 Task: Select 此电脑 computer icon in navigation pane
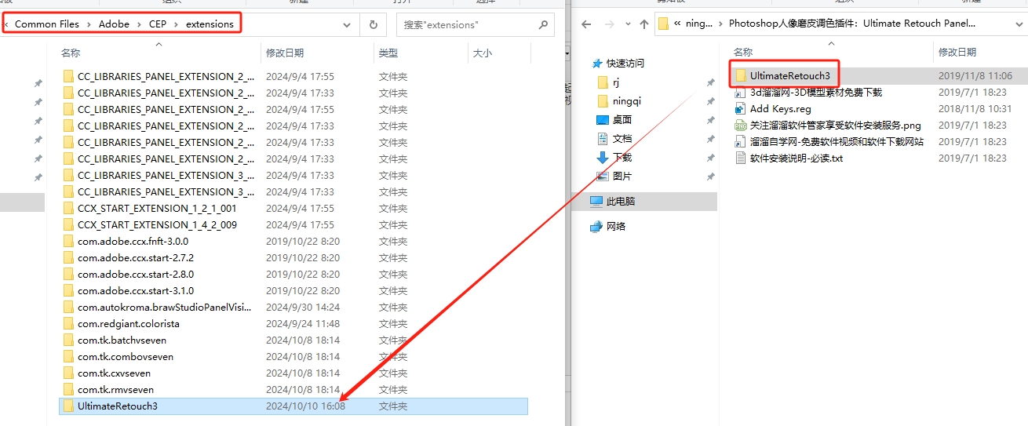click(x=597, y=201)
